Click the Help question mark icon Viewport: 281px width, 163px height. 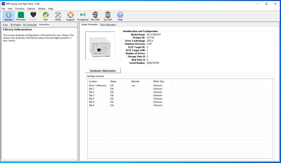click(x=120, y=16)
